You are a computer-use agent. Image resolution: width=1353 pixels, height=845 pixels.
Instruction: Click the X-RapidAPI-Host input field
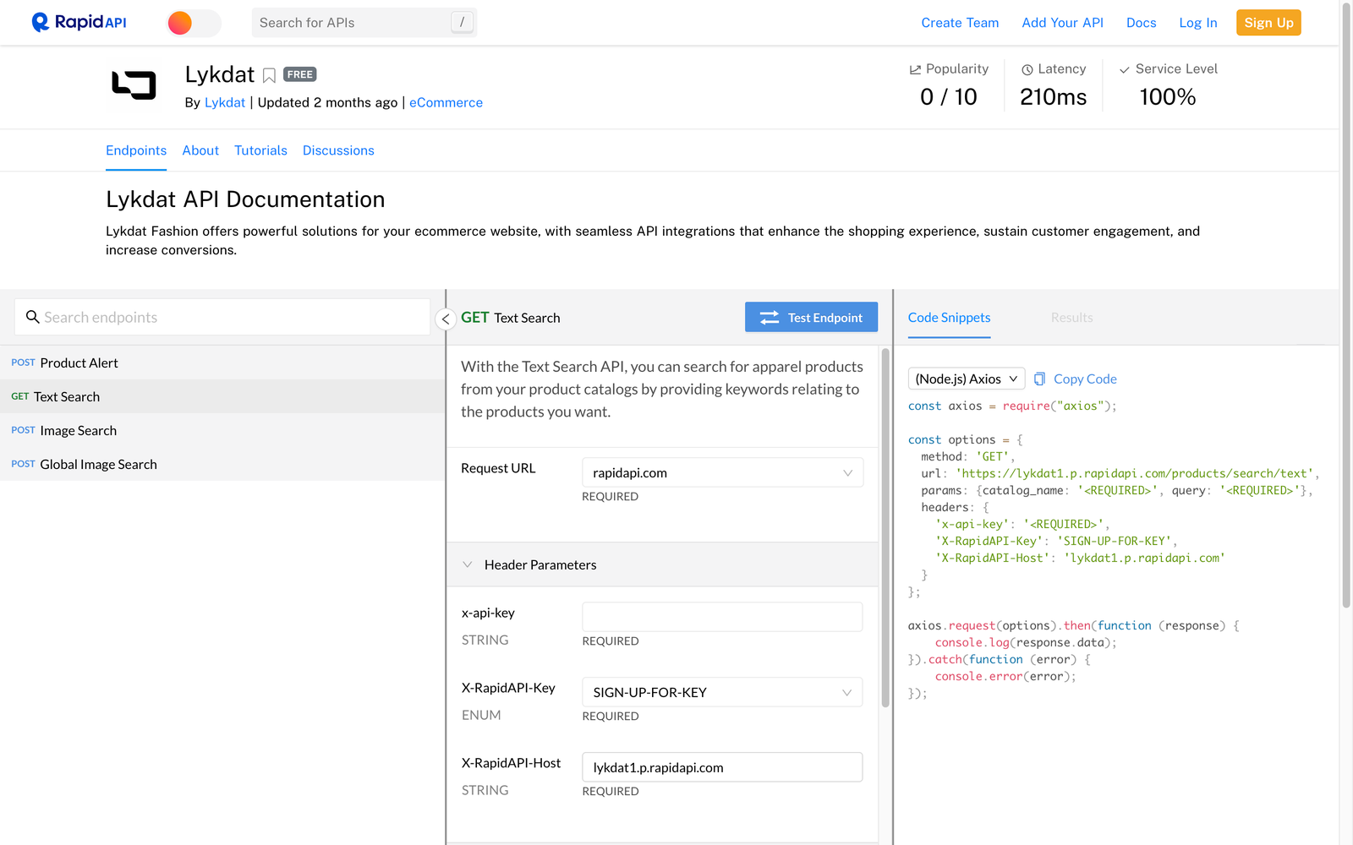pos(722,767)
